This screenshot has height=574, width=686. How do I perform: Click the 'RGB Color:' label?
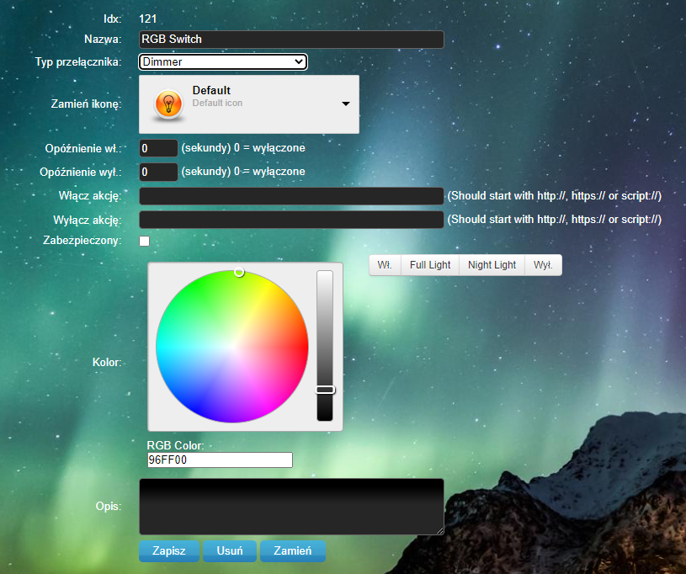point(175,445)
